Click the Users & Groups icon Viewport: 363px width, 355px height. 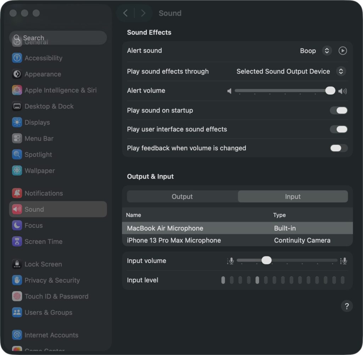(x=17, y=312)
